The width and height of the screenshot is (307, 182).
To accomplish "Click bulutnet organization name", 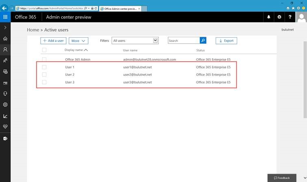I will coord(288,30).
